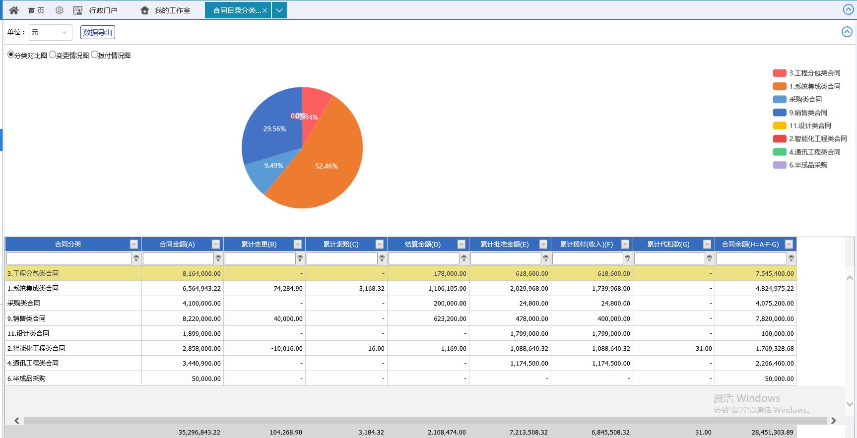
Task: Click the home icon next to 首页
Action: (14, 10)
